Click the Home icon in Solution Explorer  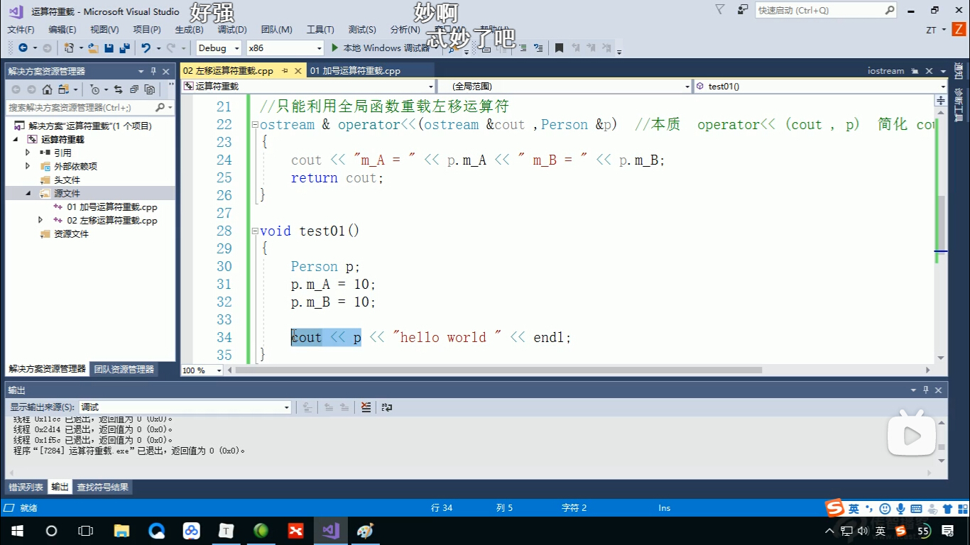tap(47, 89)
